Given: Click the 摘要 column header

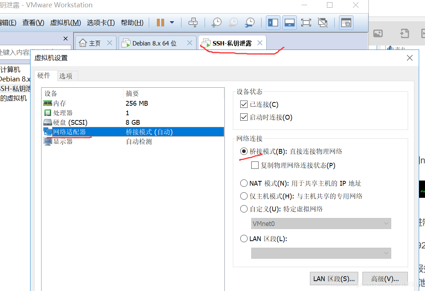Looking at the screenshot, I should [x=174, y=93].
